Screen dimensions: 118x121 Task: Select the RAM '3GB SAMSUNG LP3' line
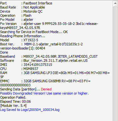pyautogui.click(x=55, y=73)
